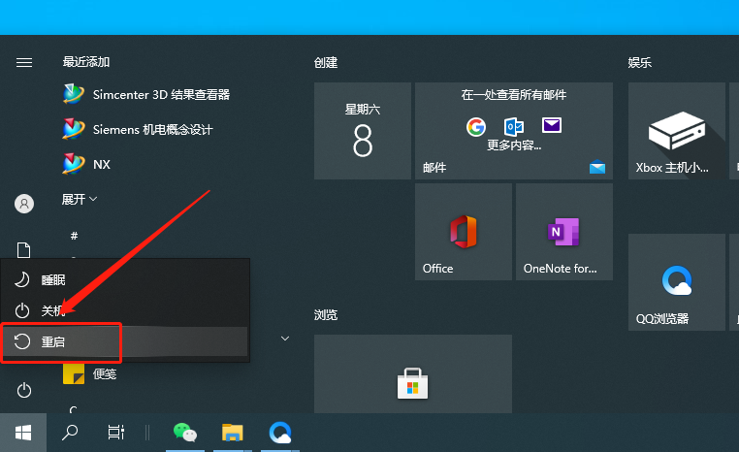Screen dimensions: 739x452
Task: Launch the NX application
Action: pyautogui.click(x=87, y=164)
